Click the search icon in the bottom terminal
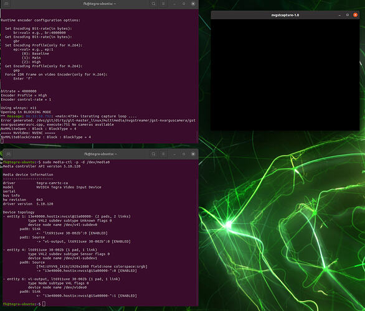This screenshot has width=365, height=311. pos(154,154)
